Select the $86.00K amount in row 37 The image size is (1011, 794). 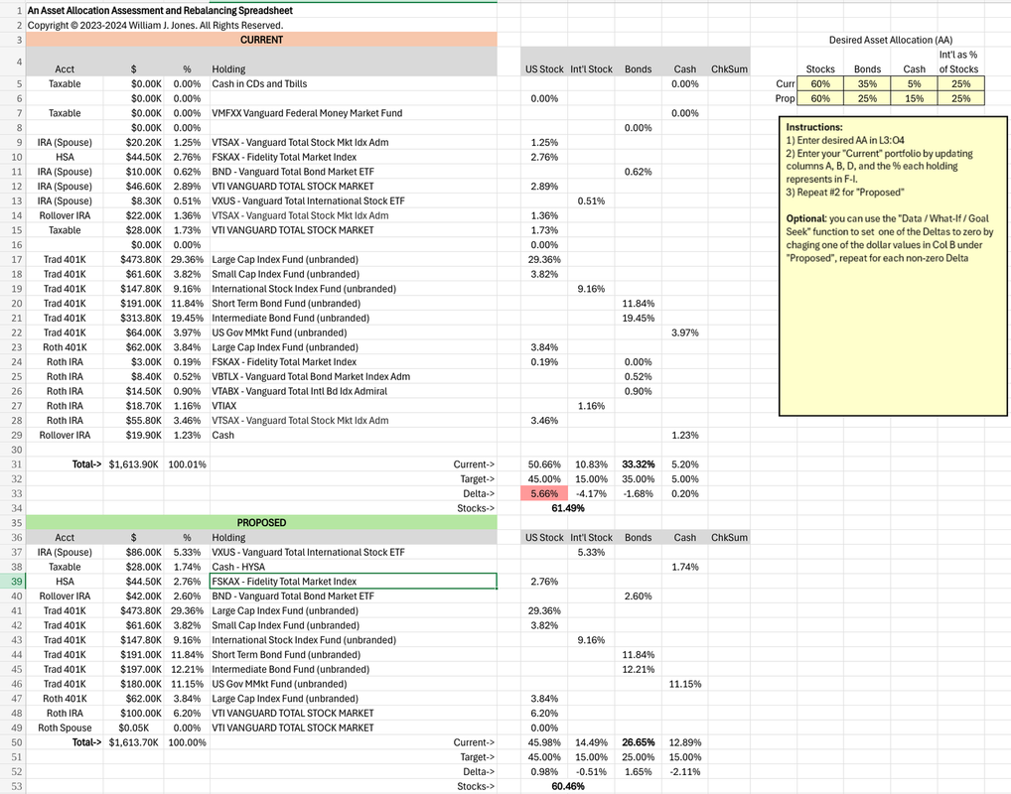point(133,552)
